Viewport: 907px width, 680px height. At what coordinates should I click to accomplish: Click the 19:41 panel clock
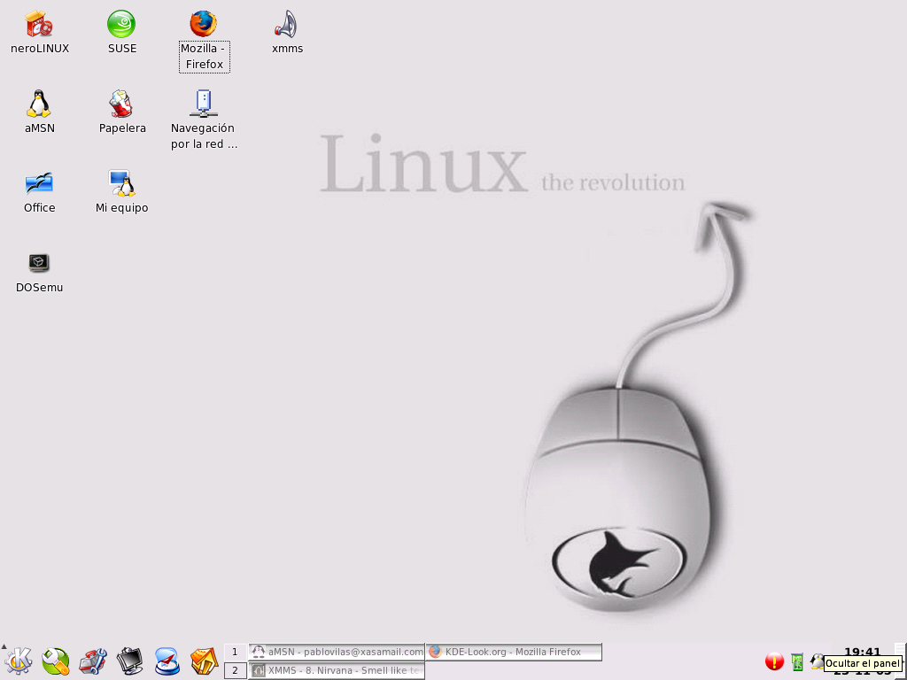[862, 652]
